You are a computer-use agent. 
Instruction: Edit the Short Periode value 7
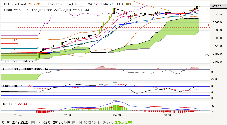[27, 10]
